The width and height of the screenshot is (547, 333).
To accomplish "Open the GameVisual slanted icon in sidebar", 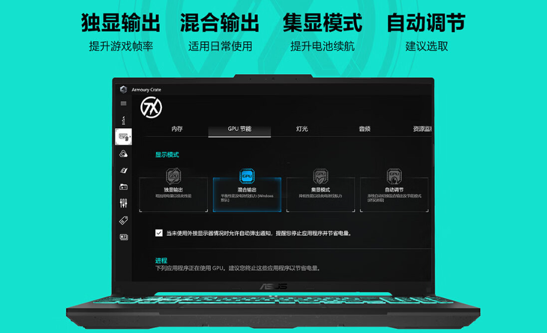I will (124, 170).
